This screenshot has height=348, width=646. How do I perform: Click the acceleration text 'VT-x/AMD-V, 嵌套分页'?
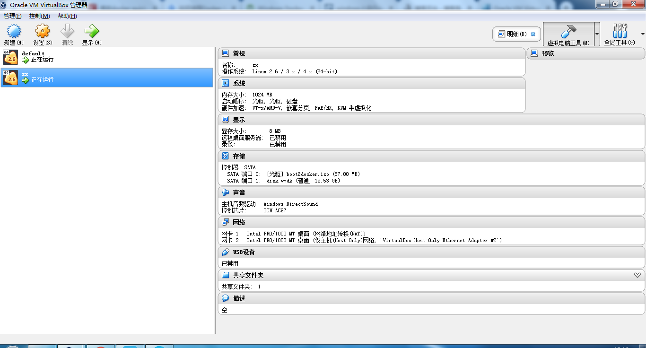(x=281, y=108)
